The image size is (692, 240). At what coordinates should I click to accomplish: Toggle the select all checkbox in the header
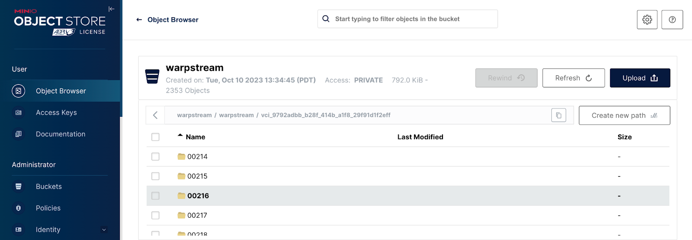156,137
